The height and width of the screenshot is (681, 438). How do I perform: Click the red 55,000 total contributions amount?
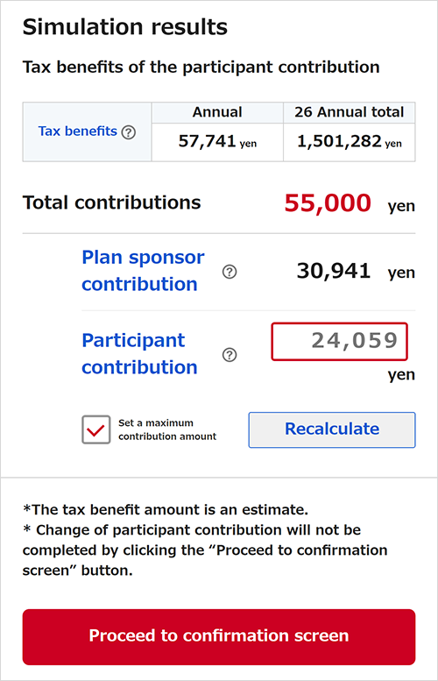[x=328, y=203]
